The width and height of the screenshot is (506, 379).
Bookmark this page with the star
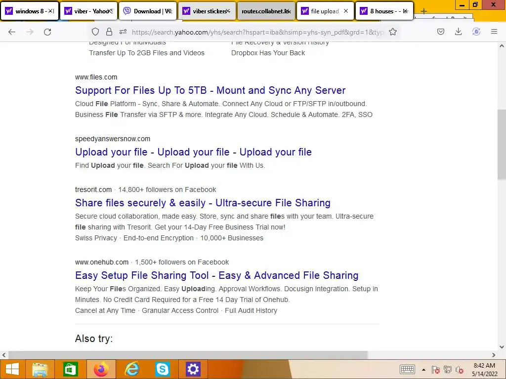[x=393, y=32]
